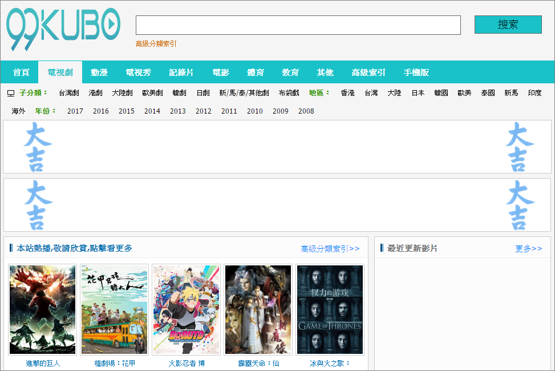Select the 首頁 menu item
Image resolution: width=555 pixels, height=371 pixels.
click(x=20, y=72)
